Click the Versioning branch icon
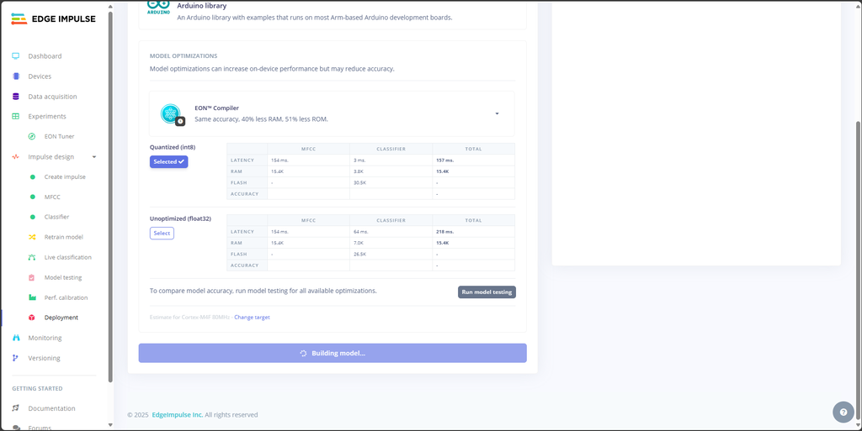The image size is (862, 431). coord(16,358)
